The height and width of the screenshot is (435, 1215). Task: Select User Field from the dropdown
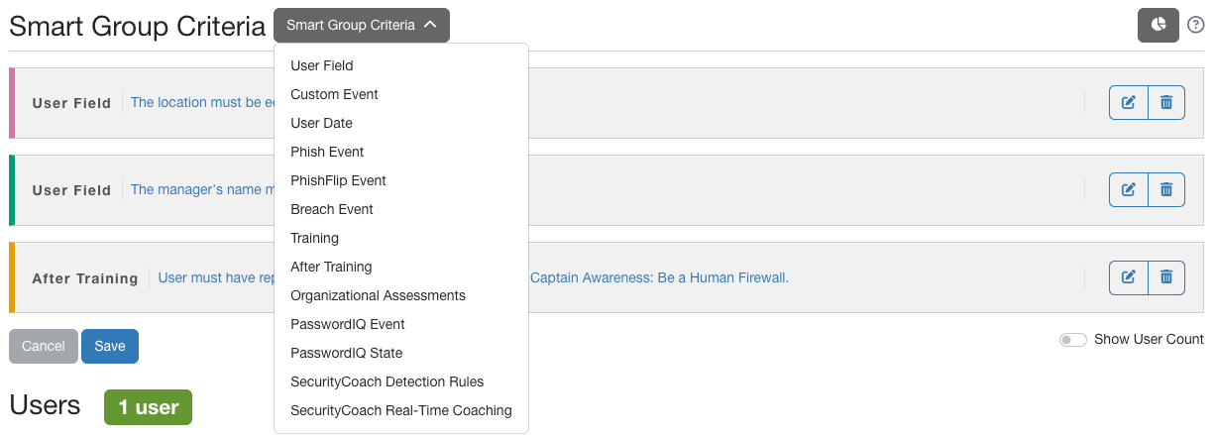click(x=322, y=65)
